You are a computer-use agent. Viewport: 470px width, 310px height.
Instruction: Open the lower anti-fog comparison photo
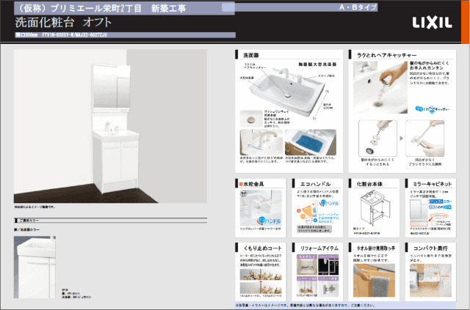click(x=261, y=288)
